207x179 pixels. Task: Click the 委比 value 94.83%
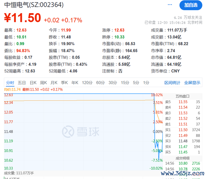click(23, 51)
